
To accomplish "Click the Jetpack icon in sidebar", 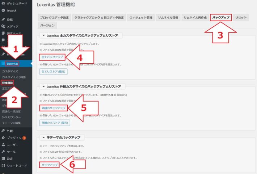I will coord(3,10).
